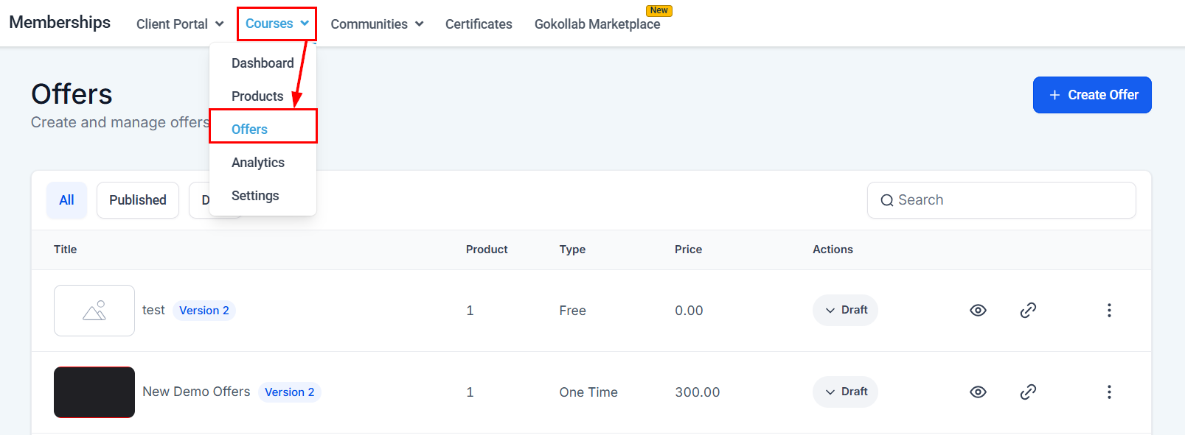Click the test offer title
Viewport: 1185px width, 435px height.
153,310
